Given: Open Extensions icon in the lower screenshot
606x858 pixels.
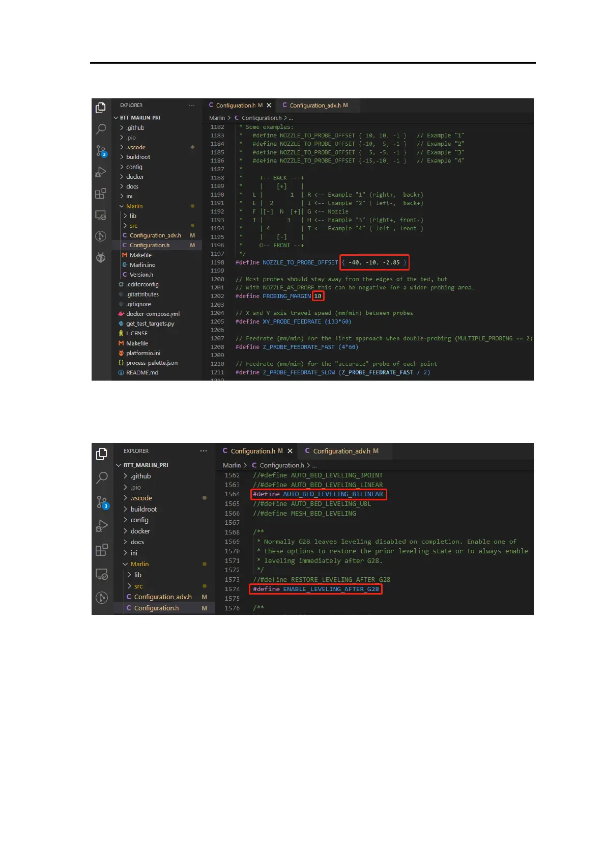Looking at the screenshot, I should 102,550.
